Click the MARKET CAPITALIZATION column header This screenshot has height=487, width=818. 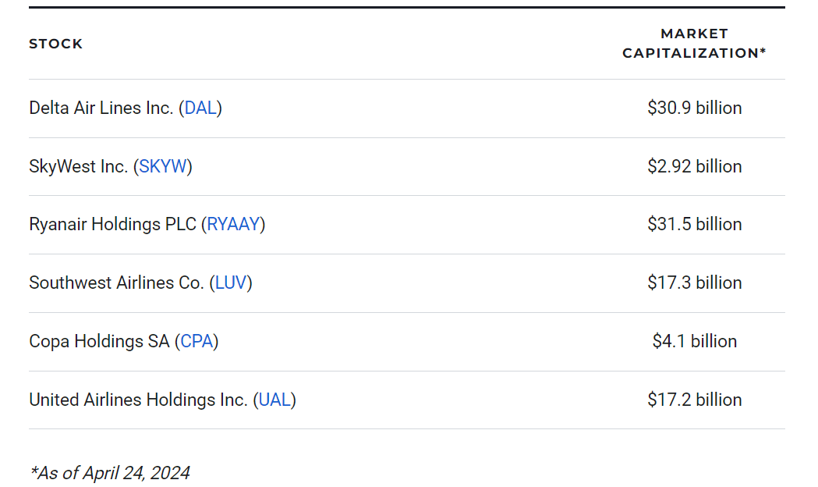[694, 44]
